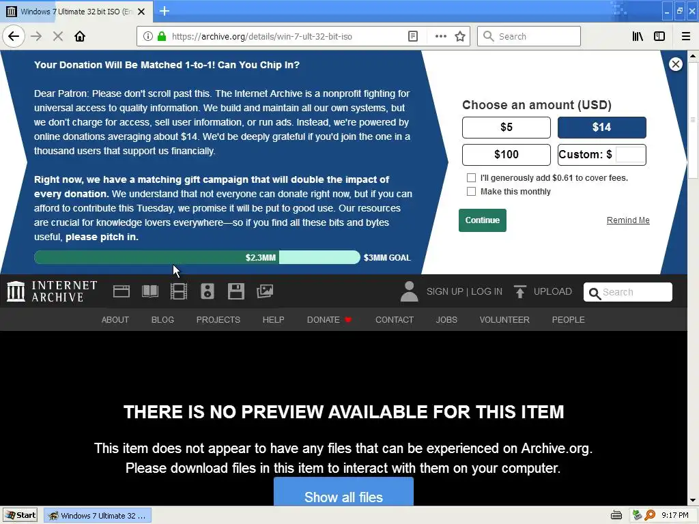Viewport: 699px width, 524px height.
Task: Click the page scrollbar down arrow
Action: [693, 500]
